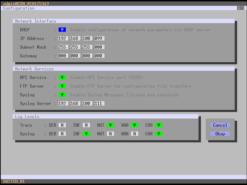This screenshot has width=247, height=185.
Task: Select Syslog Server first octet 192
Action: 63,104
